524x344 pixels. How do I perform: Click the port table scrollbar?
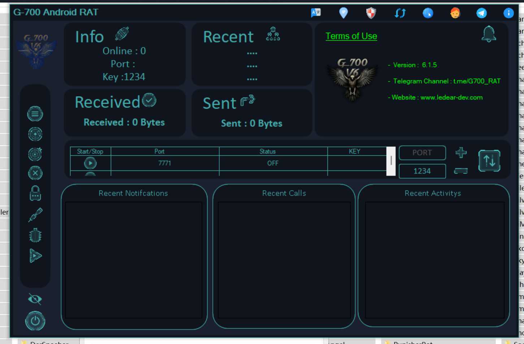tap(391, 161)
